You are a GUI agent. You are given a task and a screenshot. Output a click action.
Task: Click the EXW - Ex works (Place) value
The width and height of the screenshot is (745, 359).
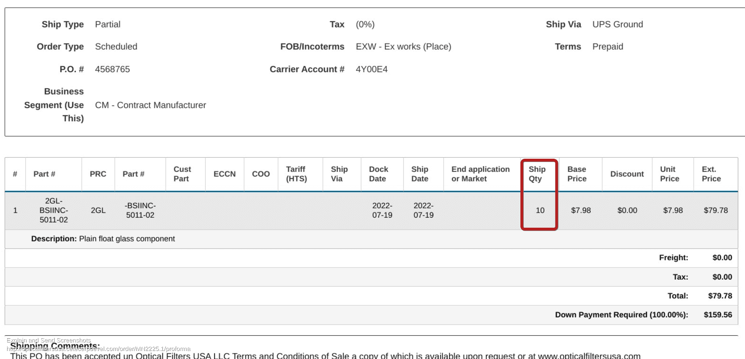pyautogui.click(x=403, y=46)
